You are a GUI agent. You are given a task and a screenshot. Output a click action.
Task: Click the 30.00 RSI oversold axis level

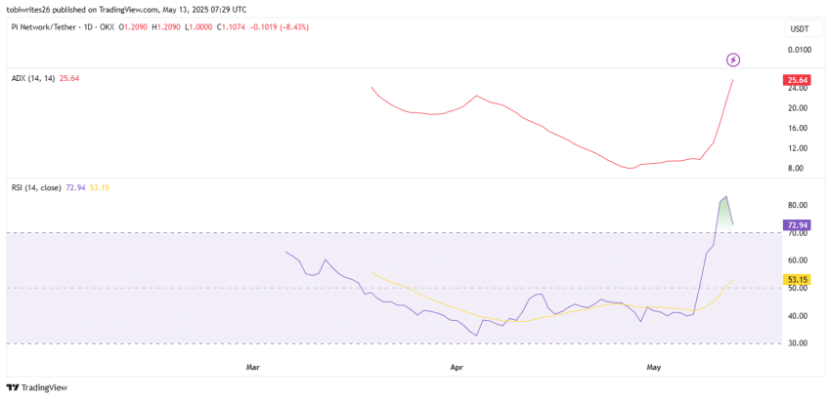click(797, 343)
